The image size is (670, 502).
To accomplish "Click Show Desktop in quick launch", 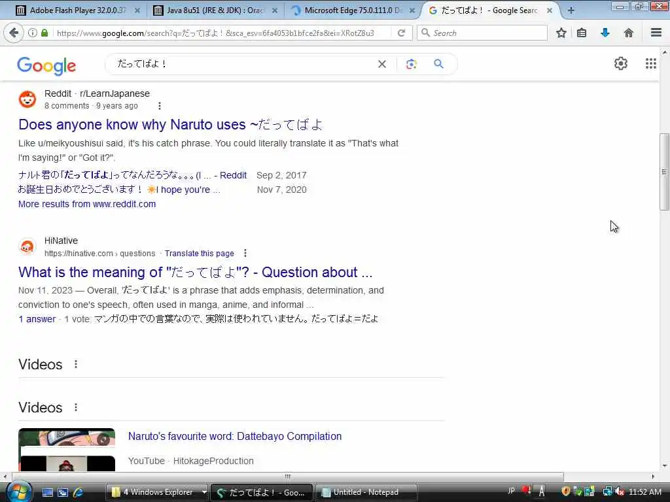I will coord(48,492).
